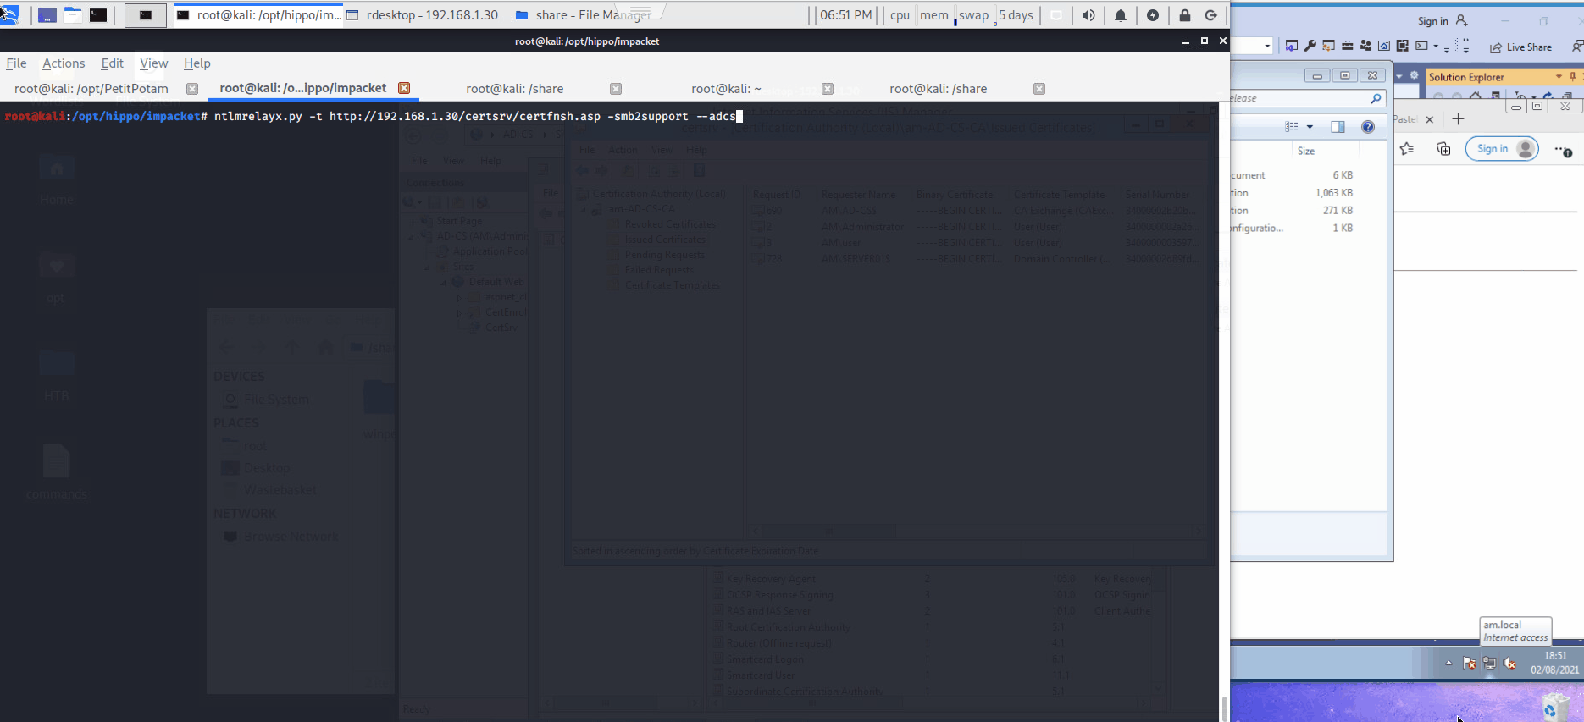Expand the Explorer change view dropdown arrow
Screen dimensions: 1584x722
tap(1310, 127)
